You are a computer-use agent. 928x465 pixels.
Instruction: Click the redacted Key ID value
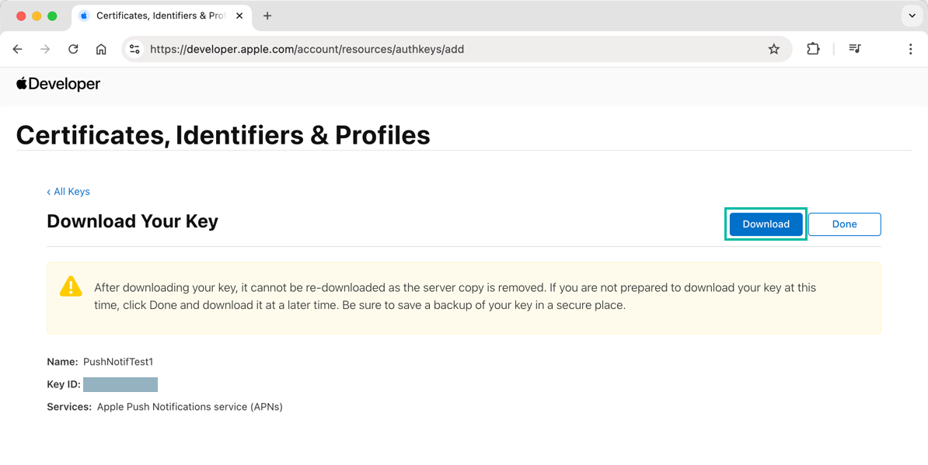[120, 384]
